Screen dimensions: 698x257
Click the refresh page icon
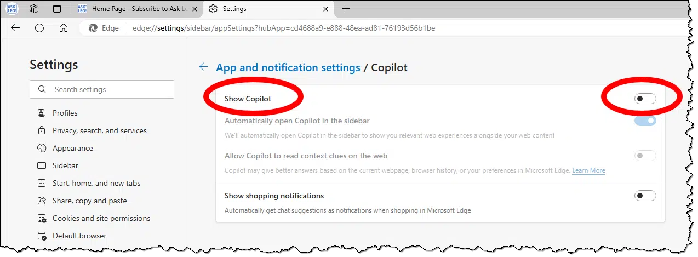click(x=39, y=28)
